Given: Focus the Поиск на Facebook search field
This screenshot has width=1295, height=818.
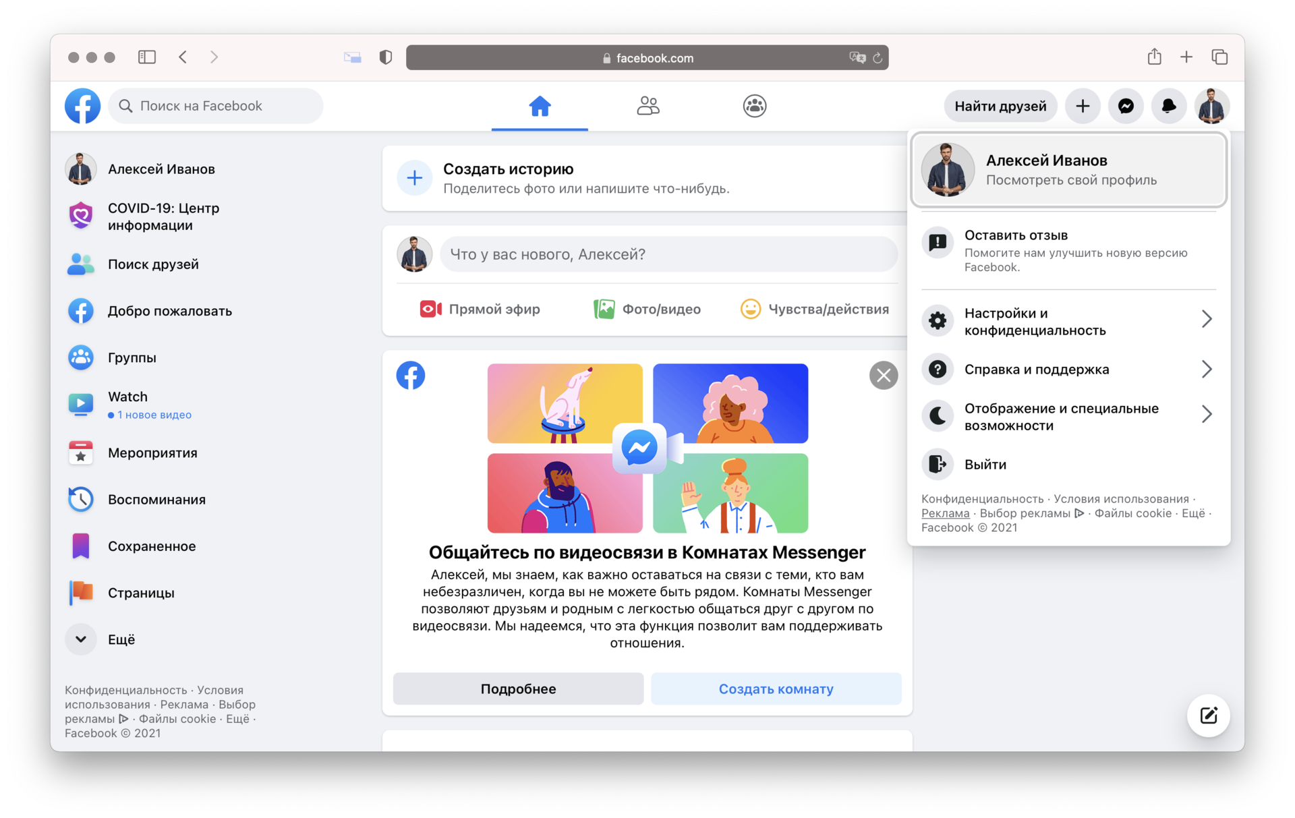Looking at the screenshot, I should point(216,106).
